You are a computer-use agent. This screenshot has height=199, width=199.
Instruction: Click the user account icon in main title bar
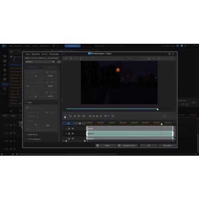pyautogui.click(x=178, y=46)
